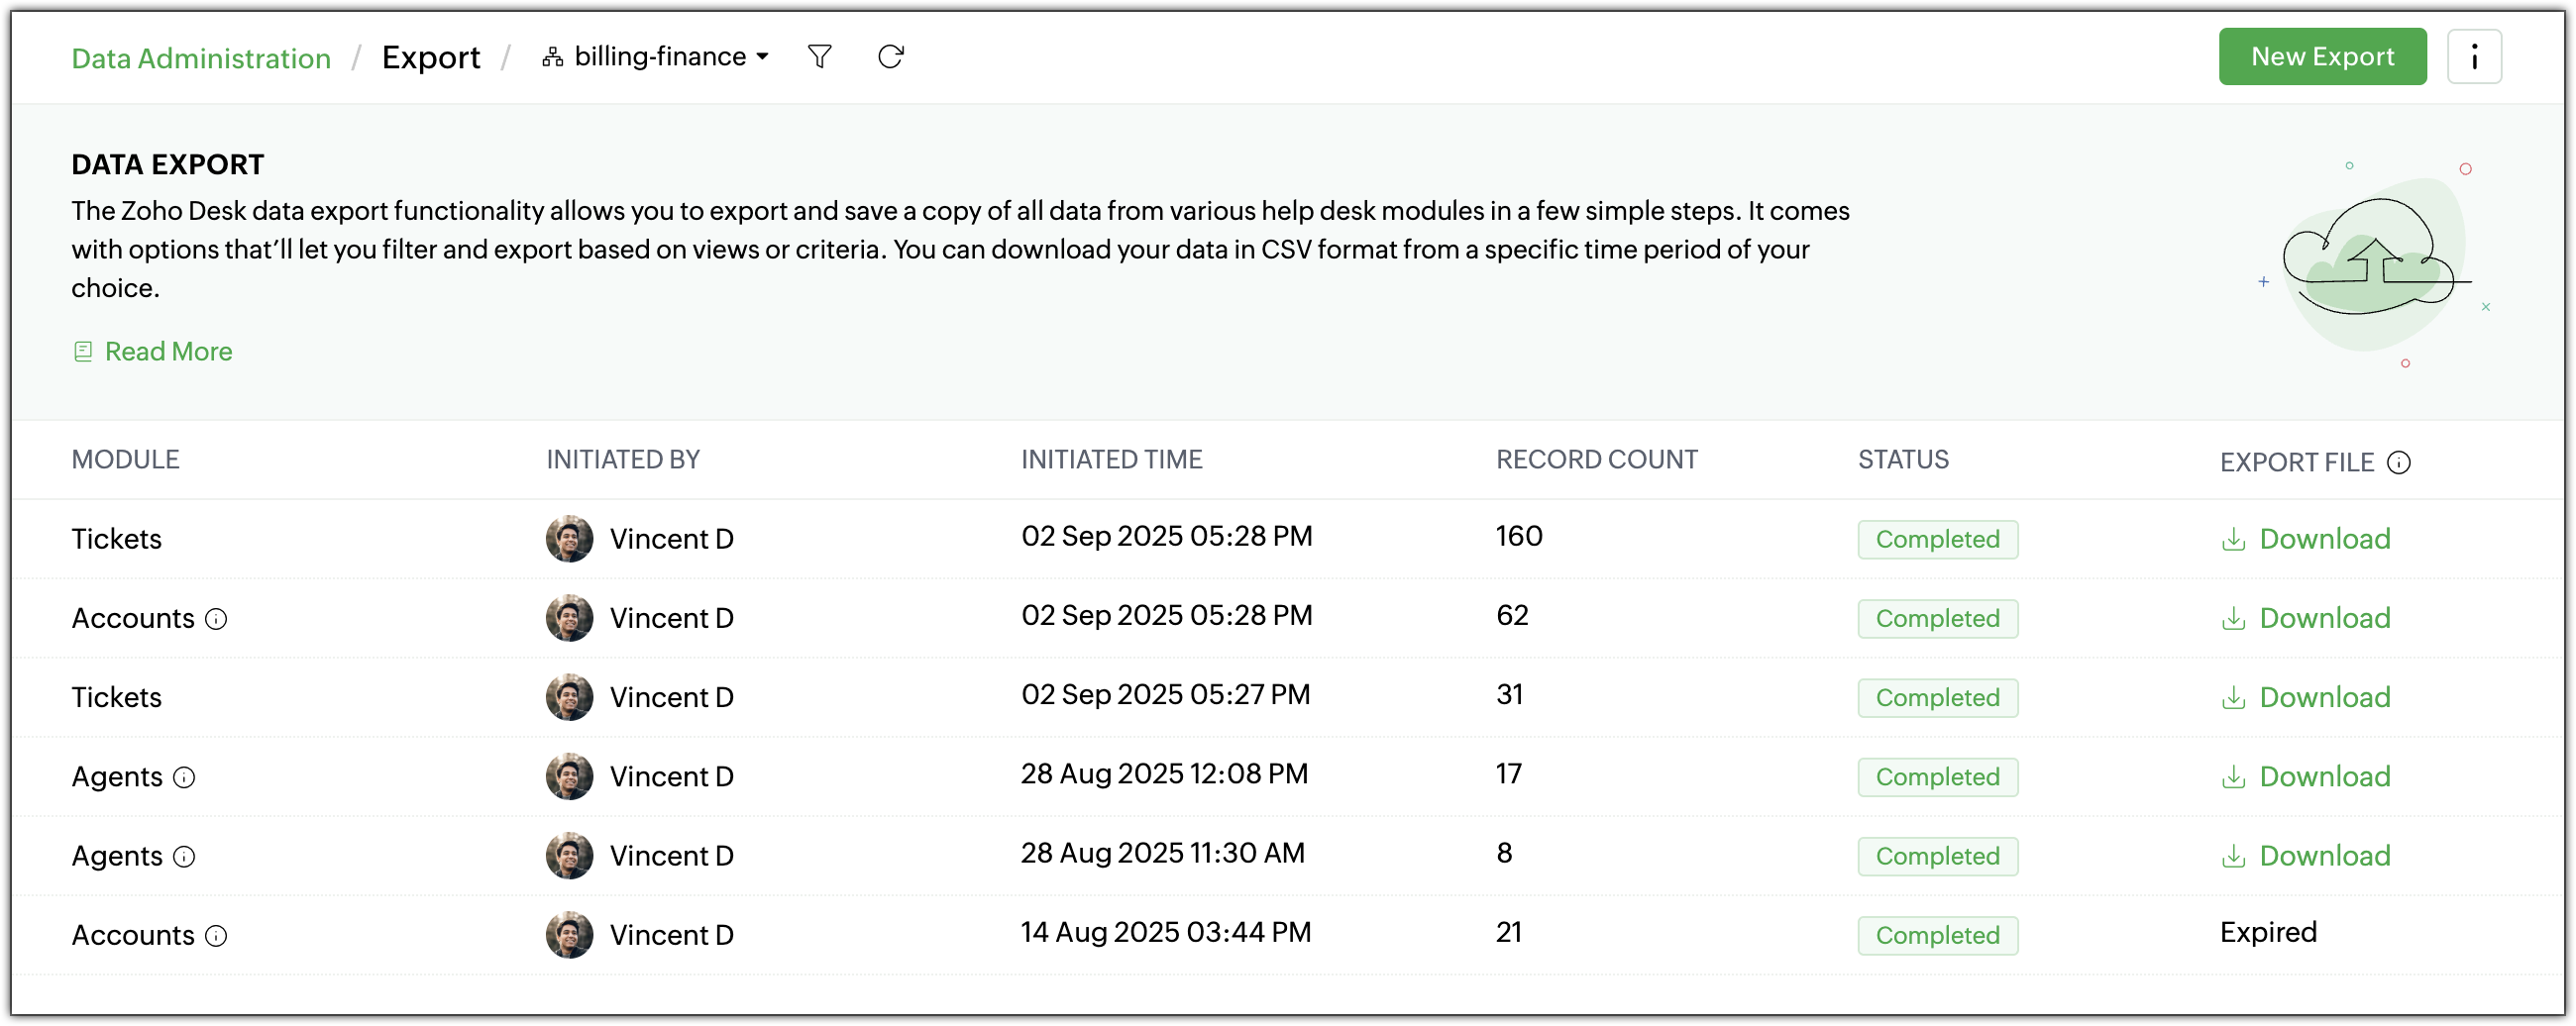Viewport: 2576px width, 1026px height.
Task: Click info icon beside first Accounts row
Action: point(216,619)
